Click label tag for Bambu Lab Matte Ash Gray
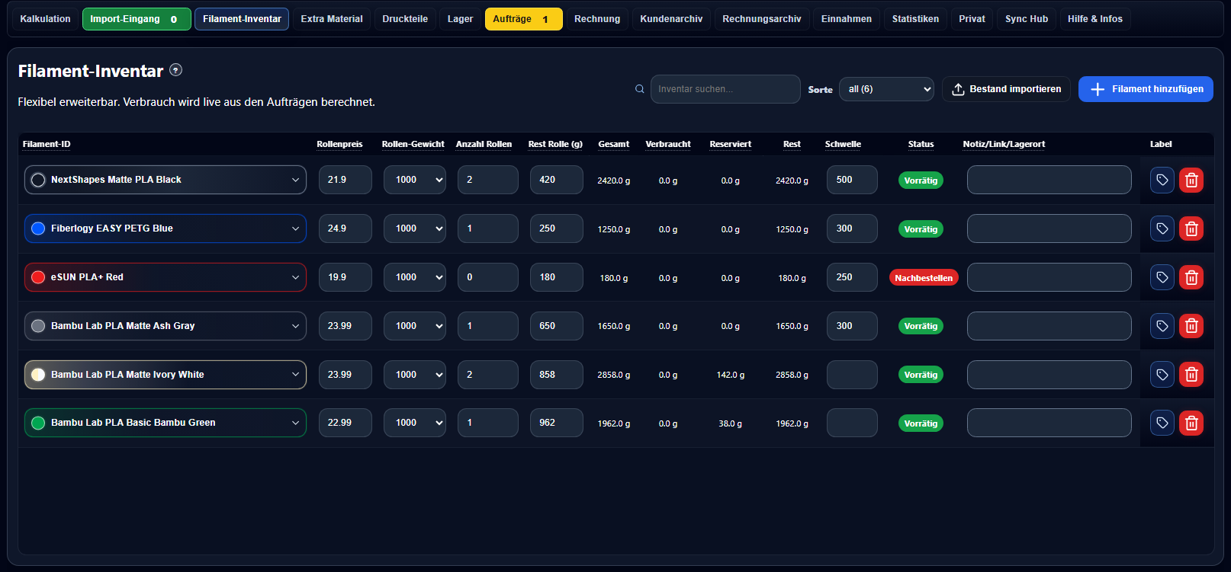This screenshot has height=572, width=1231. tap(1162, 326)
